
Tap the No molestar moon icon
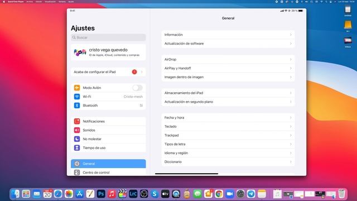pos(77,139)
